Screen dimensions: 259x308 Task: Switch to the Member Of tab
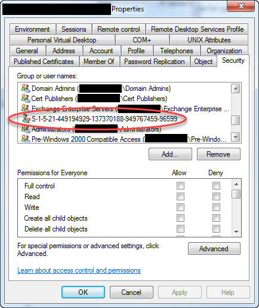(x=99, y=62)
